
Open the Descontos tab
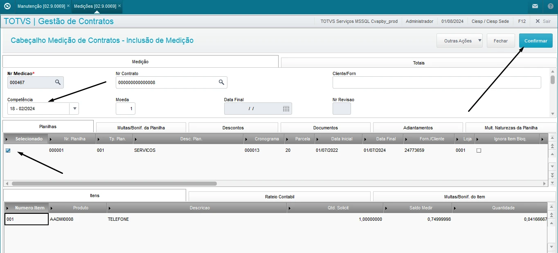(233, 128)
